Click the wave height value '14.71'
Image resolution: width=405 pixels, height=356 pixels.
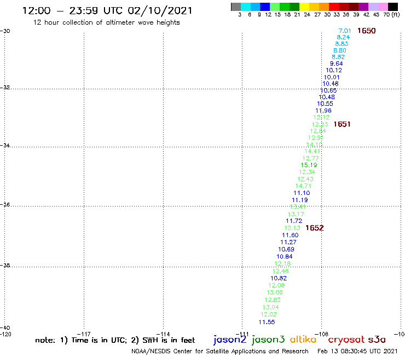coord(303,186)
